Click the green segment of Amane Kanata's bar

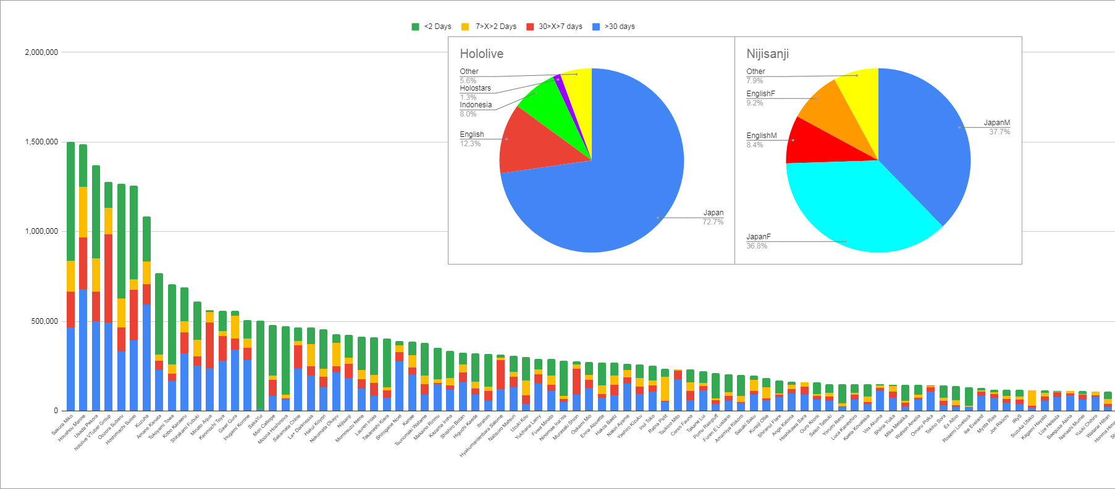[159, 314]
